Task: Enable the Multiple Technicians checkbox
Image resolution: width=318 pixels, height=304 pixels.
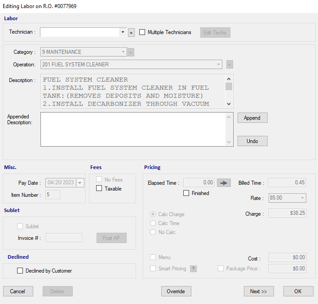Action: [x=142, y=32]
